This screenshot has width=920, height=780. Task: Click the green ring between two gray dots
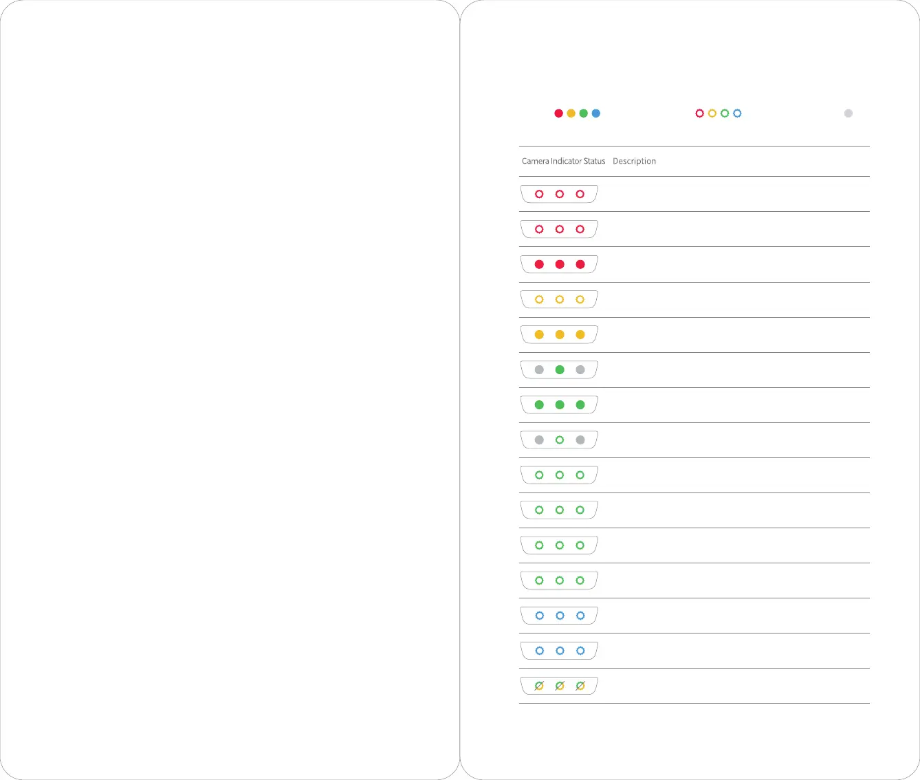point(560,440)
